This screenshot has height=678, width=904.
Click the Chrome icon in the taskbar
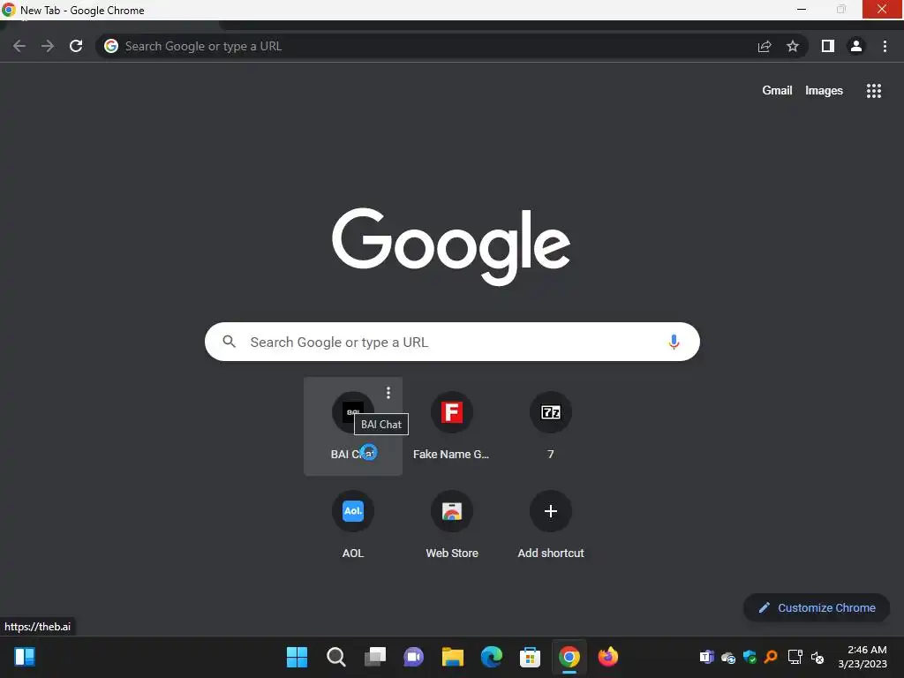[x=569, y=657]
